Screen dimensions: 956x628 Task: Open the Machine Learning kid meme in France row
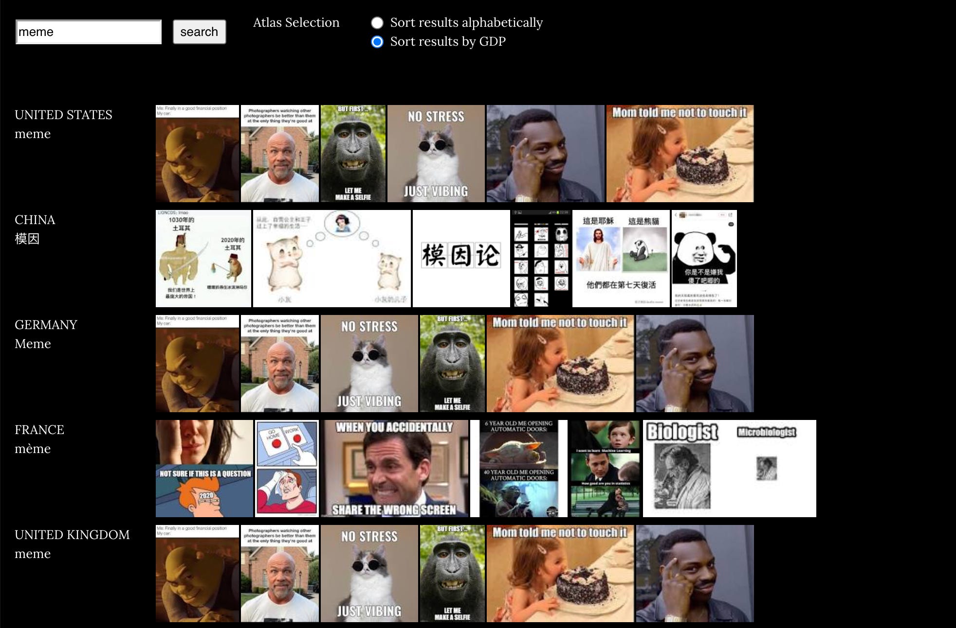click(x=605, y=469)
